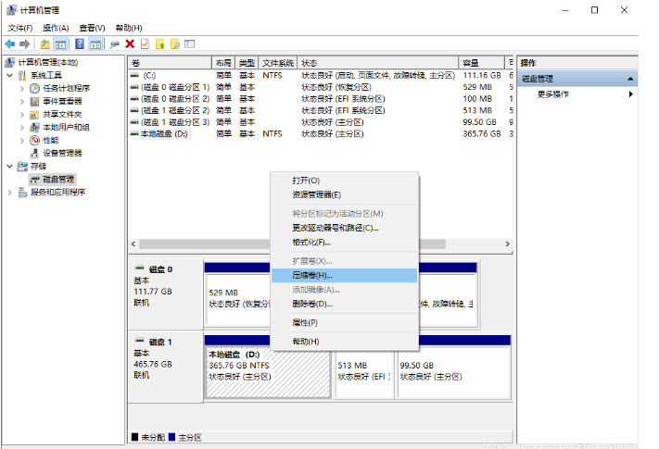Collapse the 系统工具 tree node

click(x=10, y=75)
